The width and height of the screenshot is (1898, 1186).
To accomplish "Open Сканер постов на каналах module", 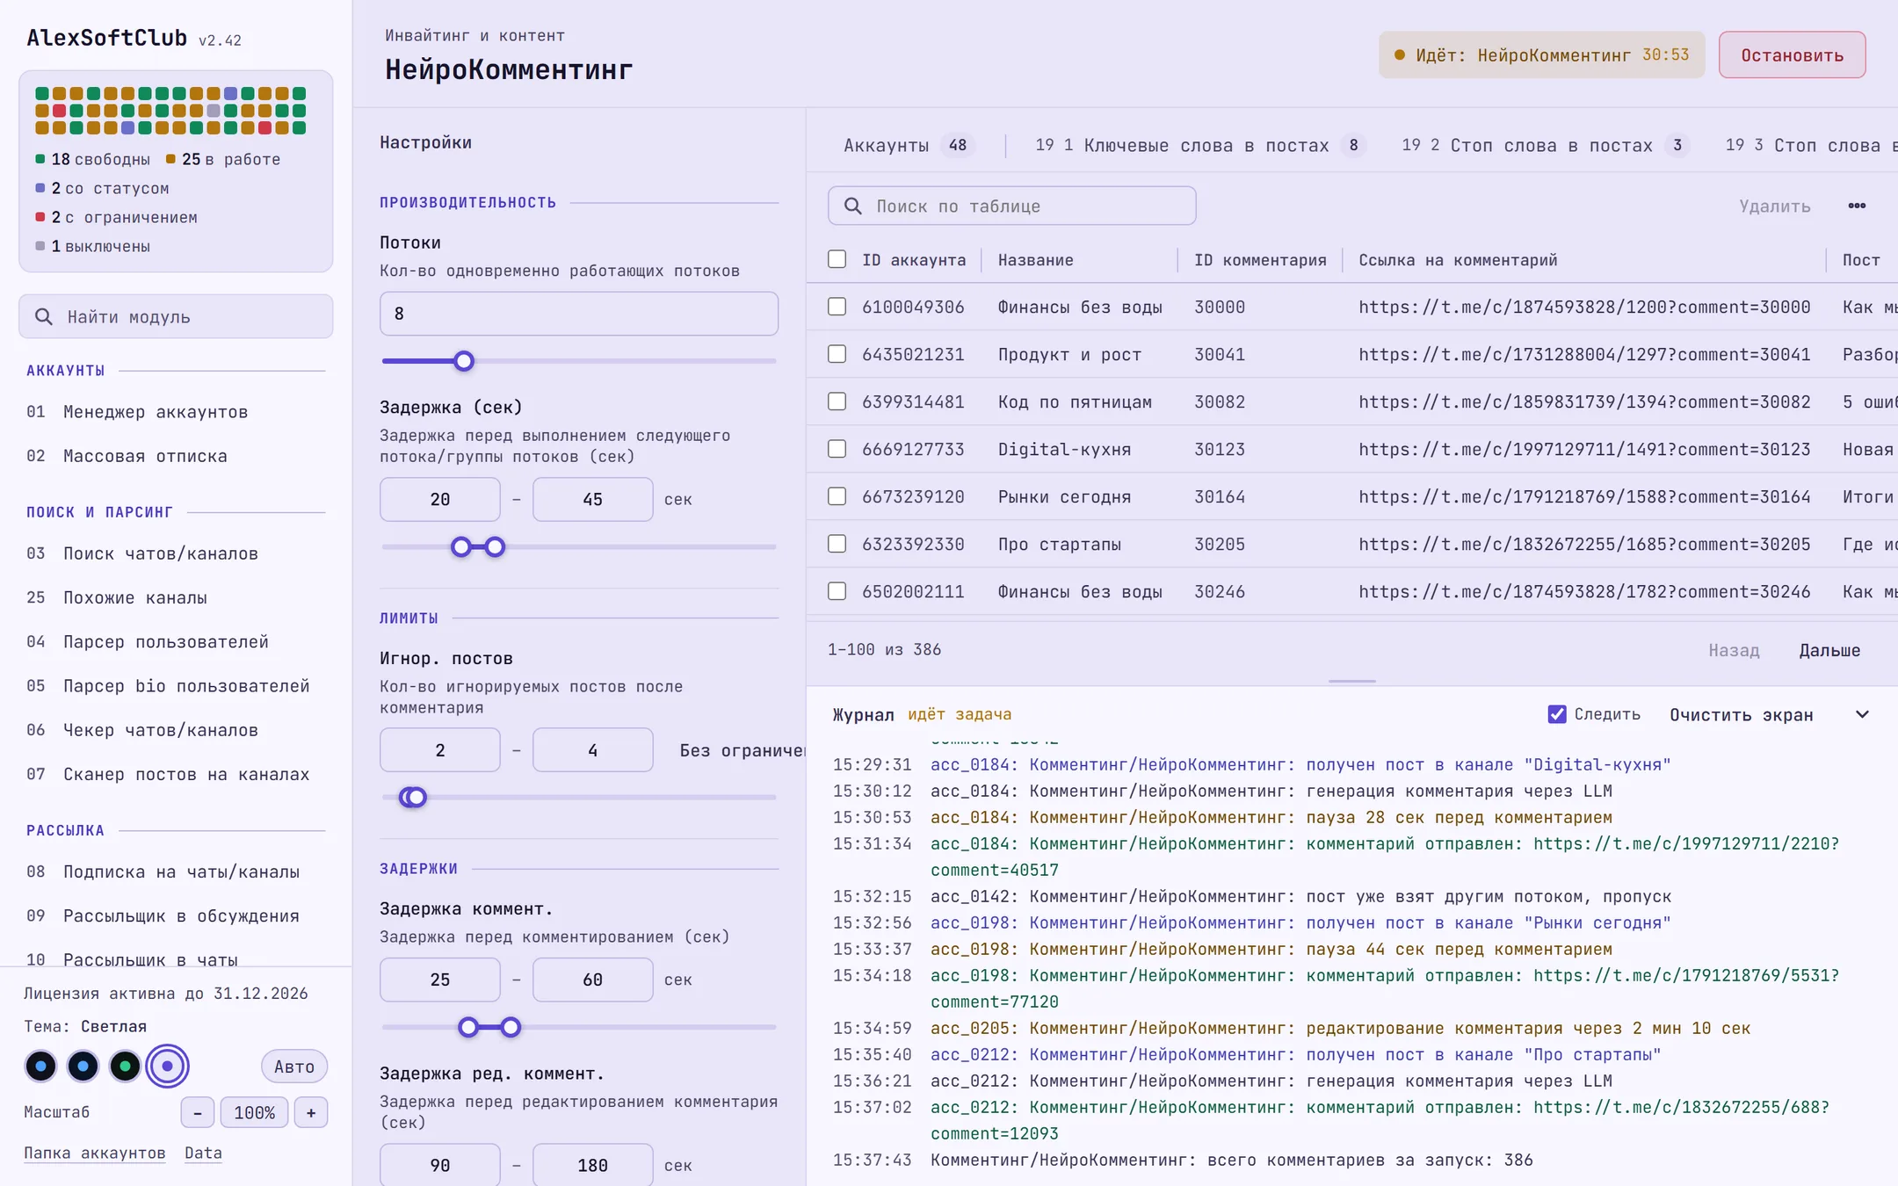I will tap(176, 774).
